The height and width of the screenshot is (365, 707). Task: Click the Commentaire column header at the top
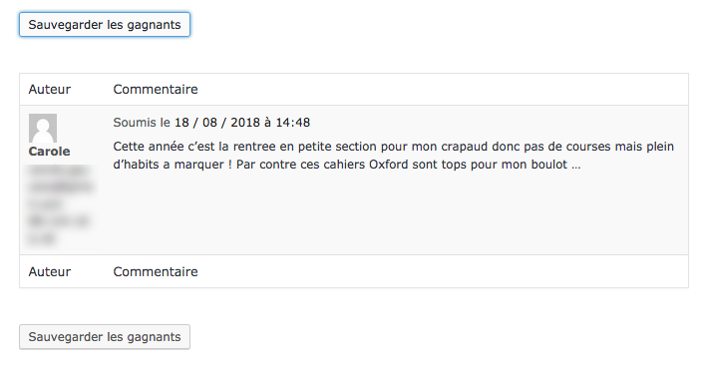[x=156, y=90]
